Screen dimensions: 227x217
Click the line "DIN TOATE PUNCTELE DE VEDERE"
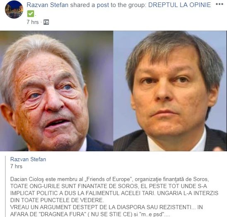point(57,200)
